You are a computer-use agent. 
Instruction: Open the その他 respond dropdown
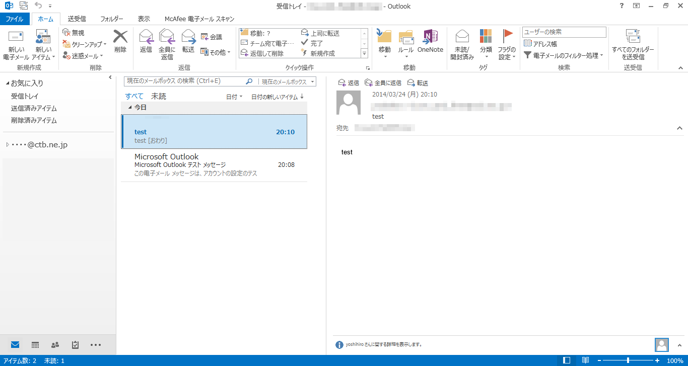(x=216, y=52)
